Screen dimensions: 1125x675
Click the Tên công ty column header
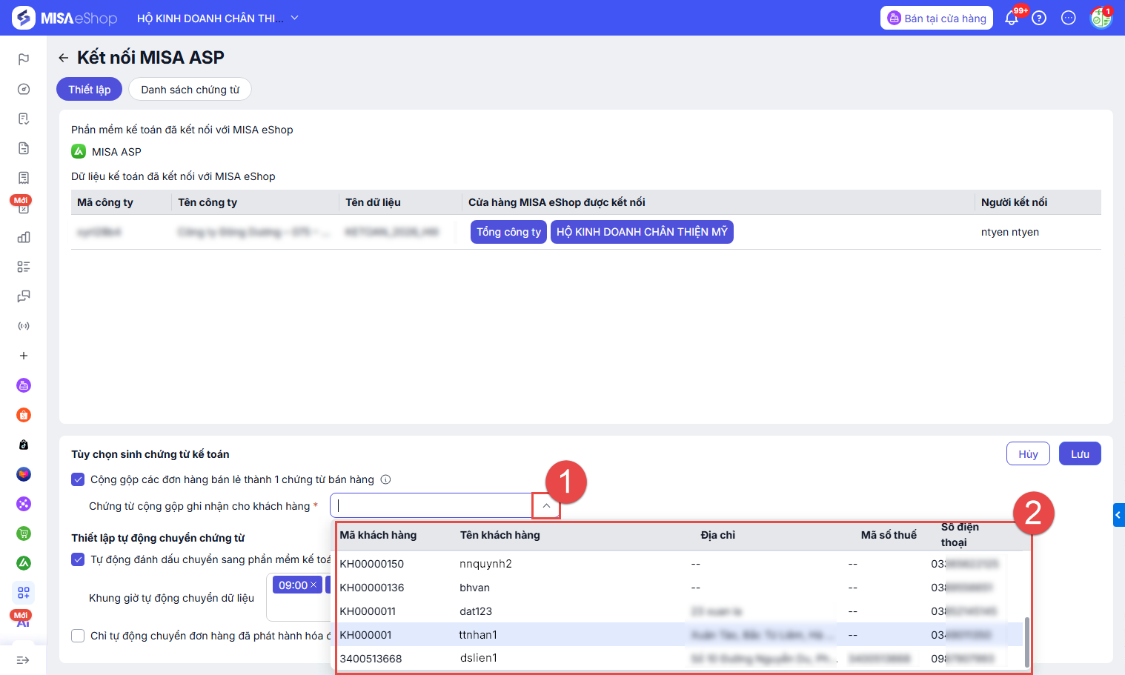click(208, 202)
